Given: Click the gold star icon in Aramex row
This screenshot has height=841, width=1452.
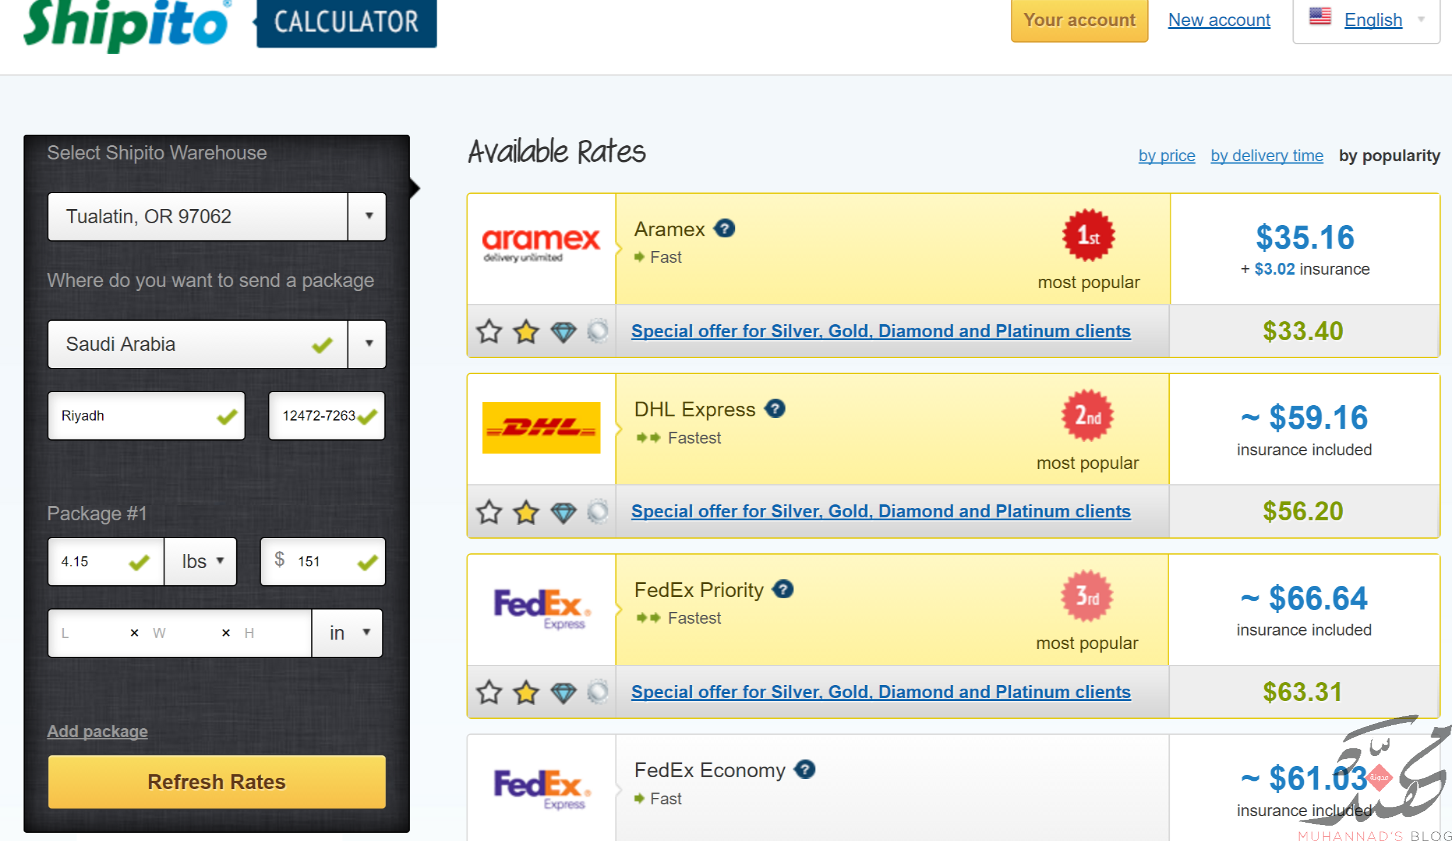Looking at the screenshot, I should (x=526, y=332).
